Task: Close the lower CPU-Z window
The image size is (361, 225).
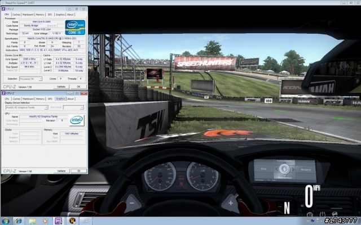Action: [84, 93]
